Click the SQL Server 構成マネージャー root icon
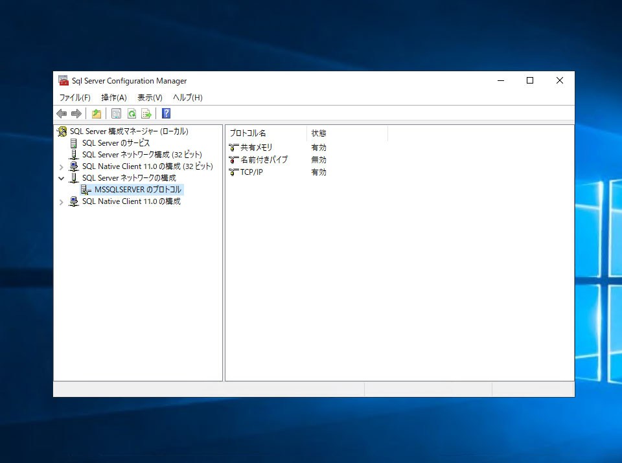622x463 pixels. point(62,131)
